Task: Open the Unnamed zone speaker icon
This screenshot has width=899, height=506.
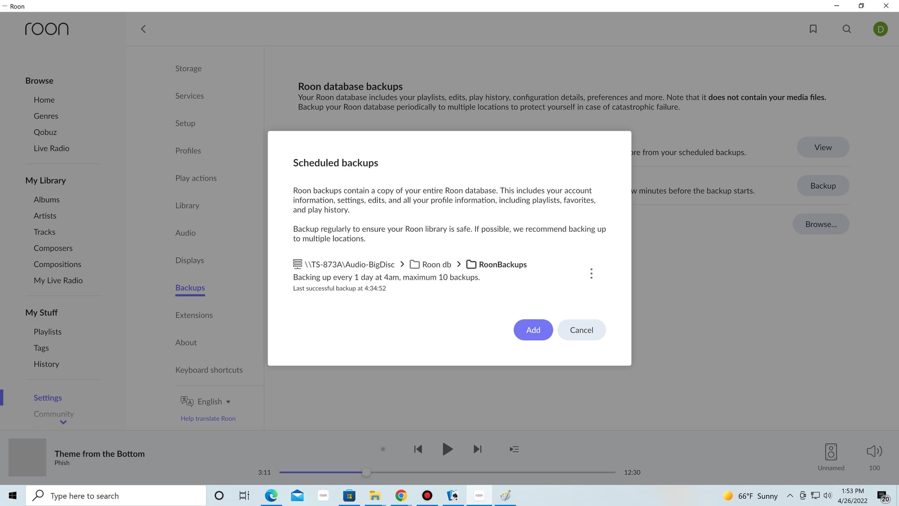Action: [x=831, y=452]
